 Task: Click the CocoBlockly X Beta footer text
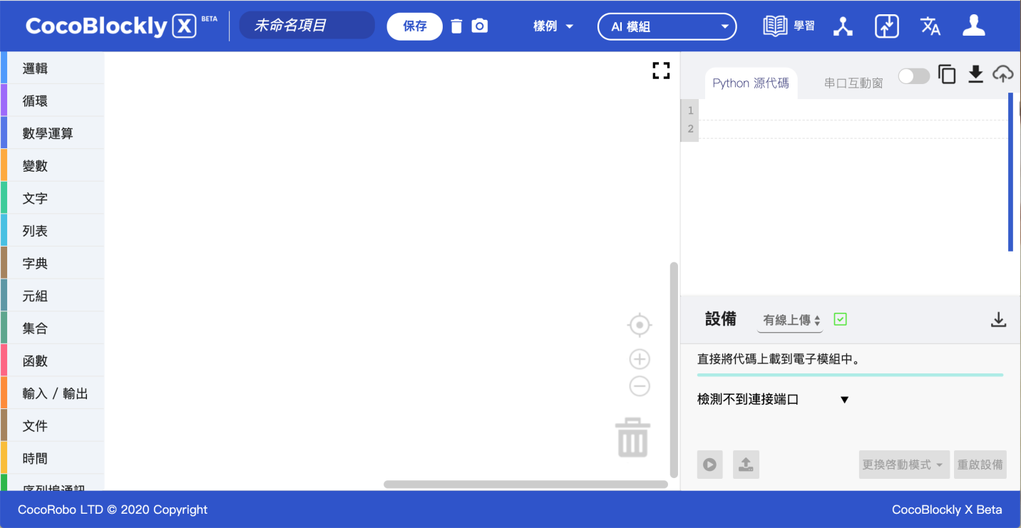point(947,509)
